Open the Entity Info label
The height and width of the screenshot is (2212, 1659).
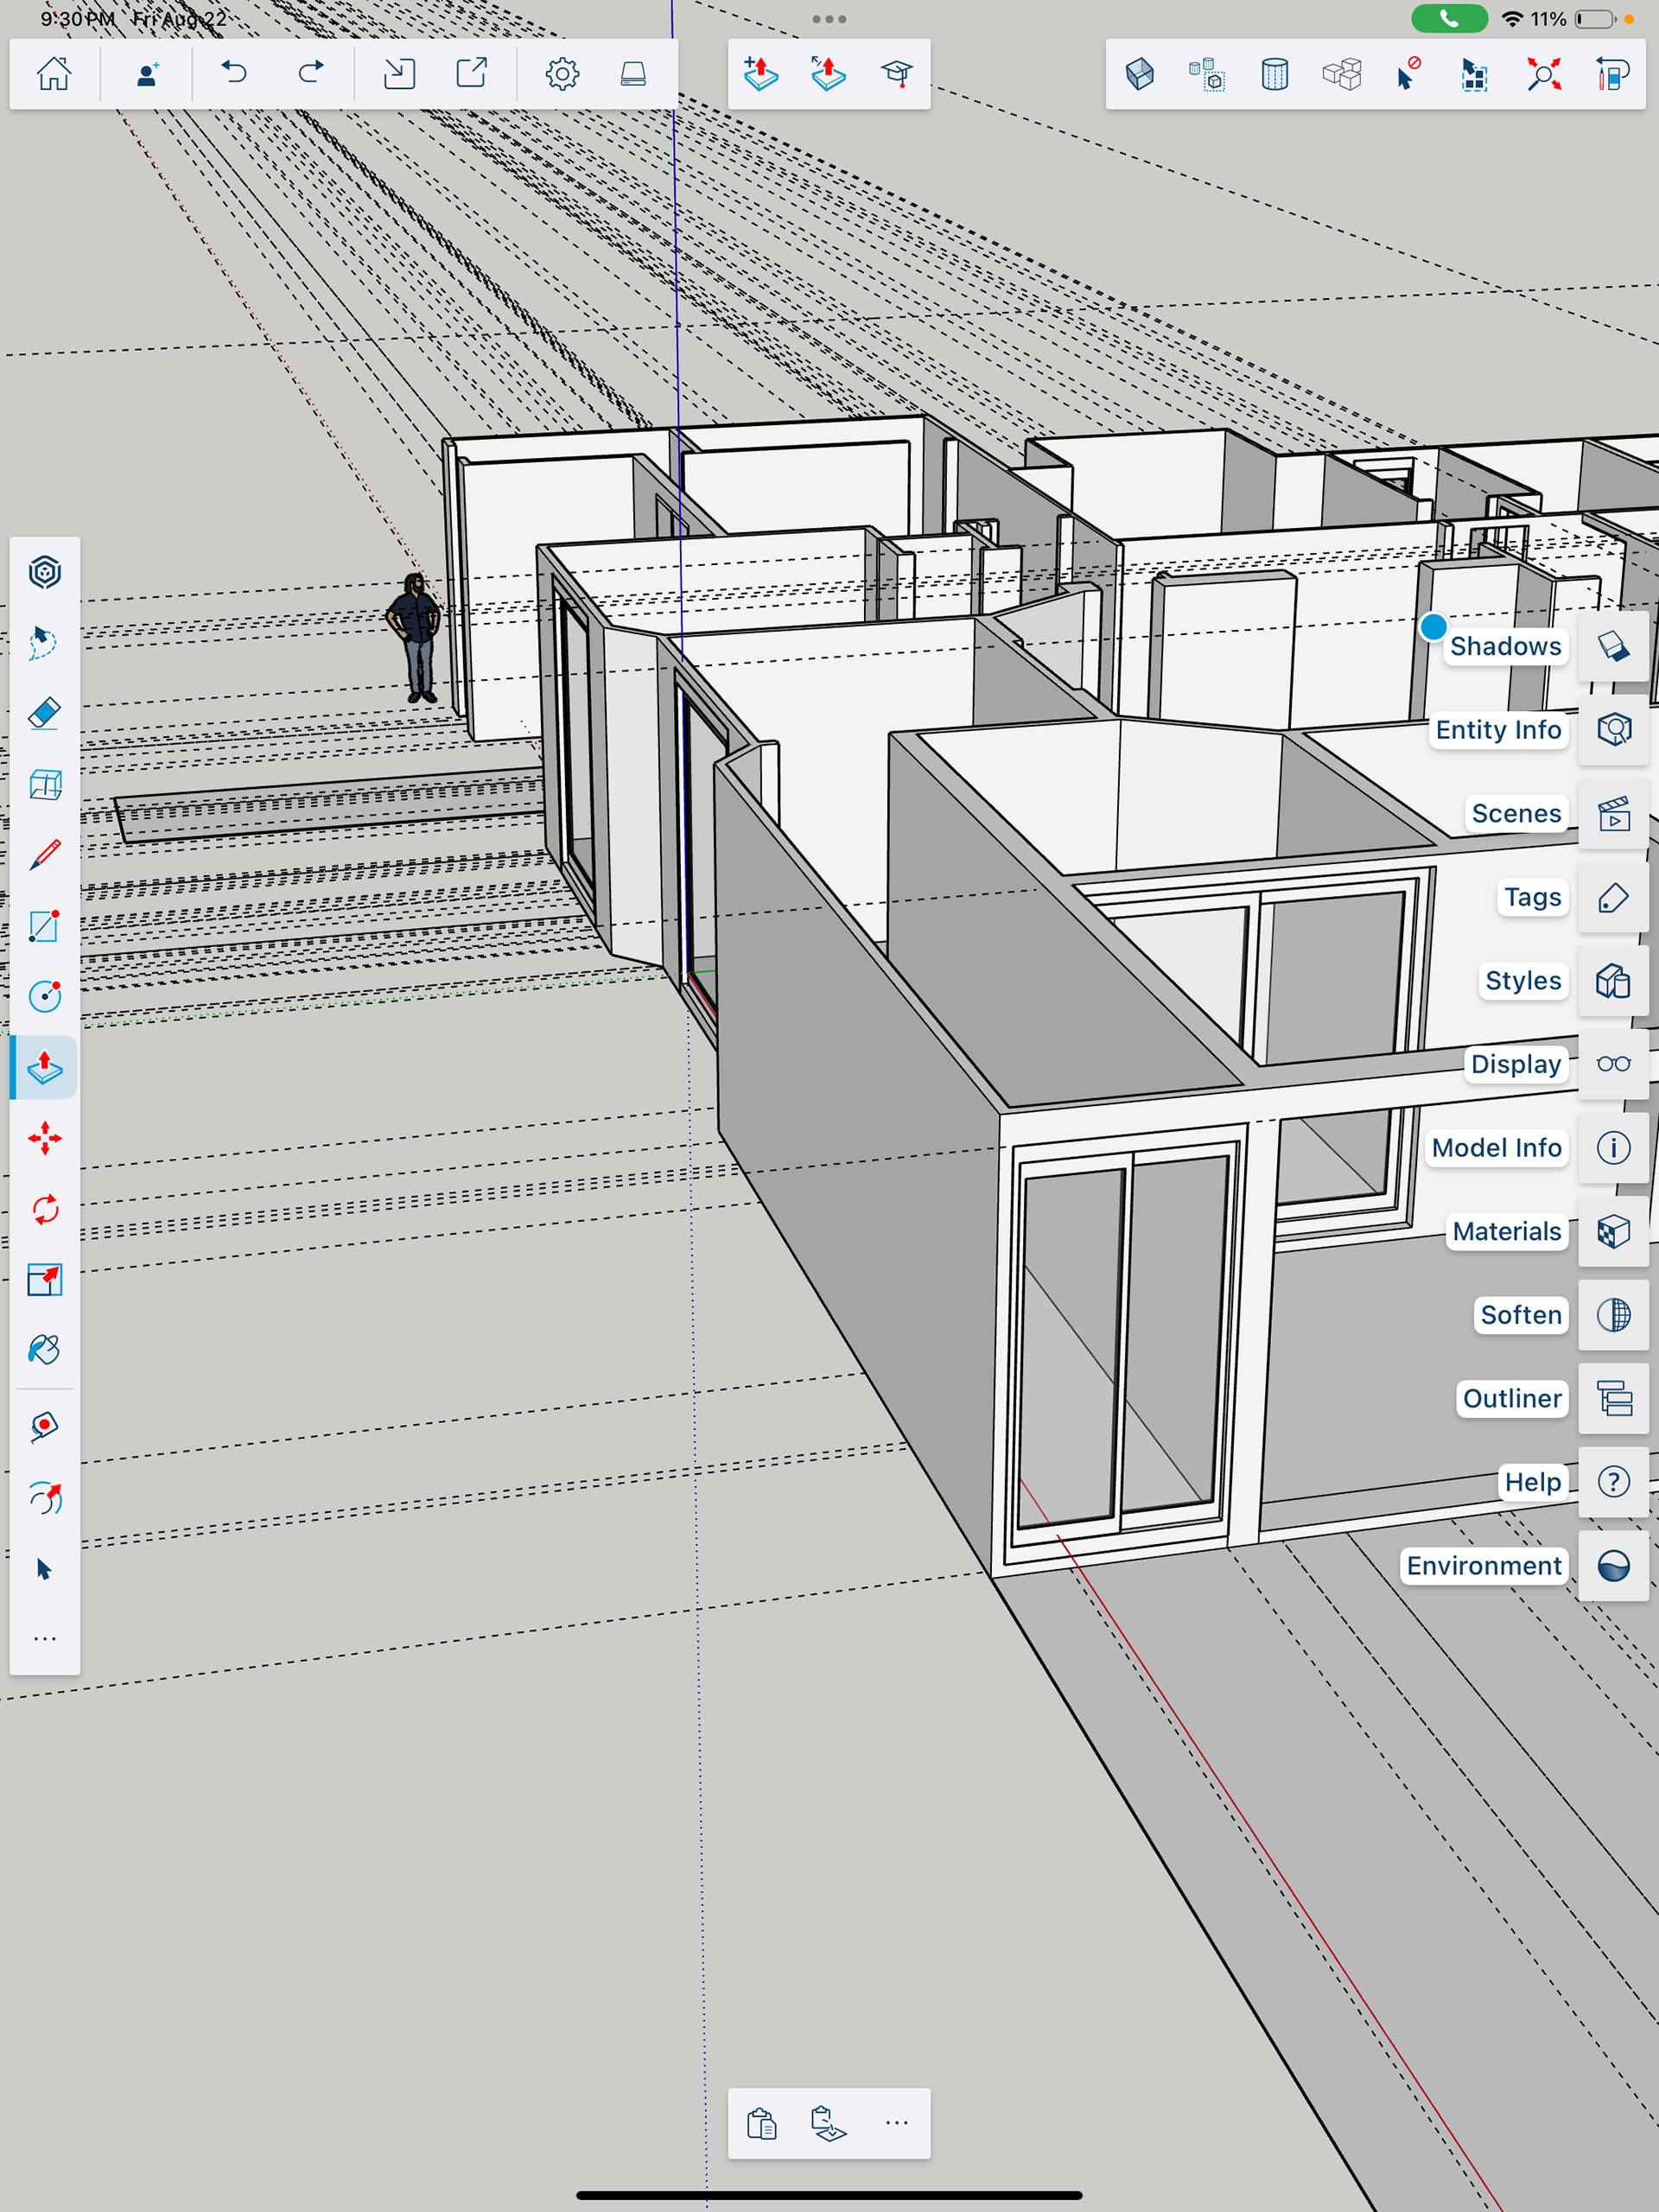point(1497,730)
